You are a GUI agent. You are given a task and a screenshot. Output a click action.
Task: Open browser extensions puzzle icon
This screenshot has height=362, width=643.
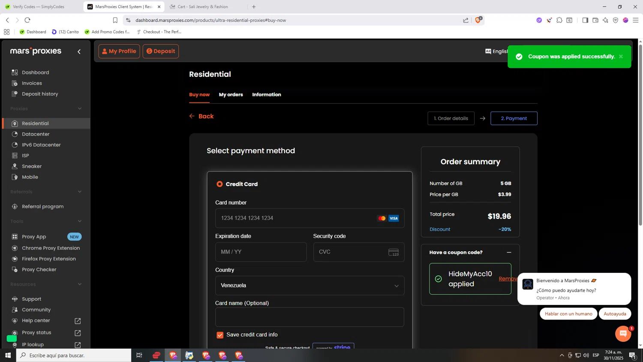click(x=559, y=20)
